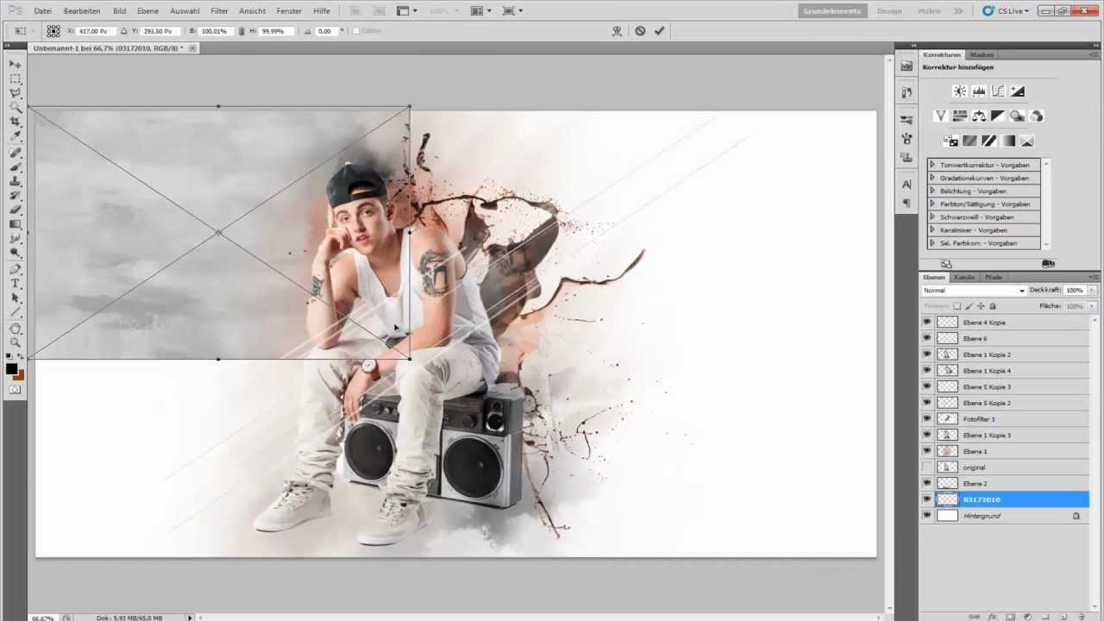Hide the Fotofilter 1 layer
The image size is (1104, 621).
pyautogui.click(x=926, y=419)
